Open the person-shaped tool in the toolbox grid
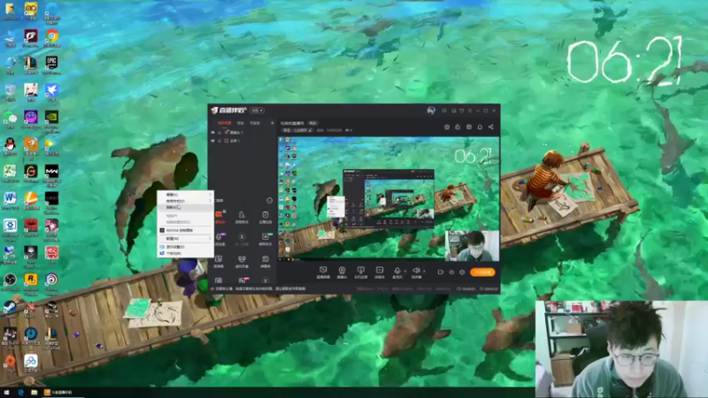 [x=242, y=217]
